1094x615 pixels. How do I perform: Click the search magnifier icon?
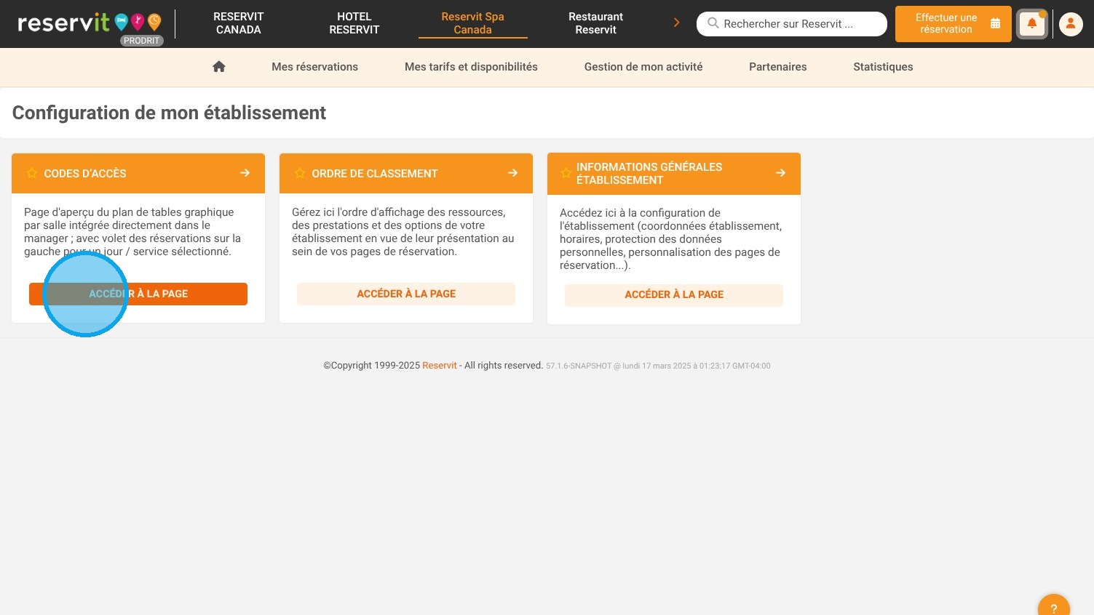[x=713, y=23]
